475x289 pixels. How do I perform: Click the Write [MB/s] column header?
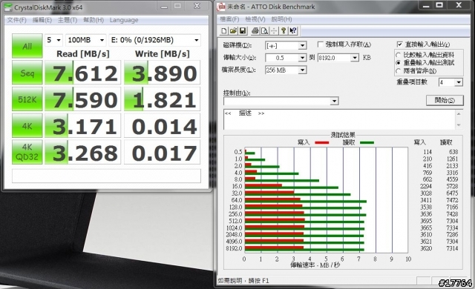point(162,54)
